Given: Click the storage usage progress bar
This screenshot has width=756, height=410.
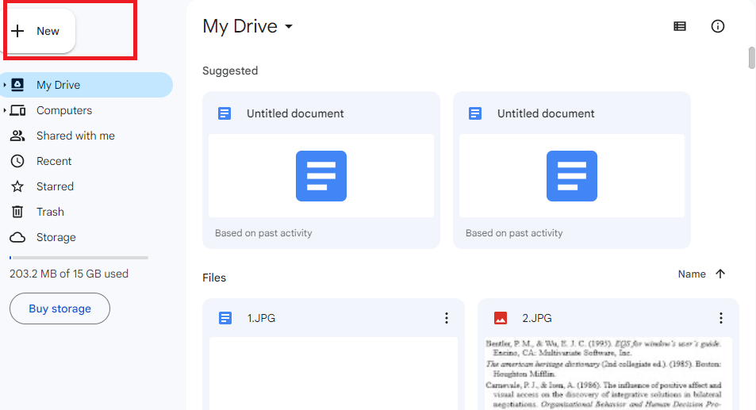Looking at the screenshot, I should (x=79, y=258).
